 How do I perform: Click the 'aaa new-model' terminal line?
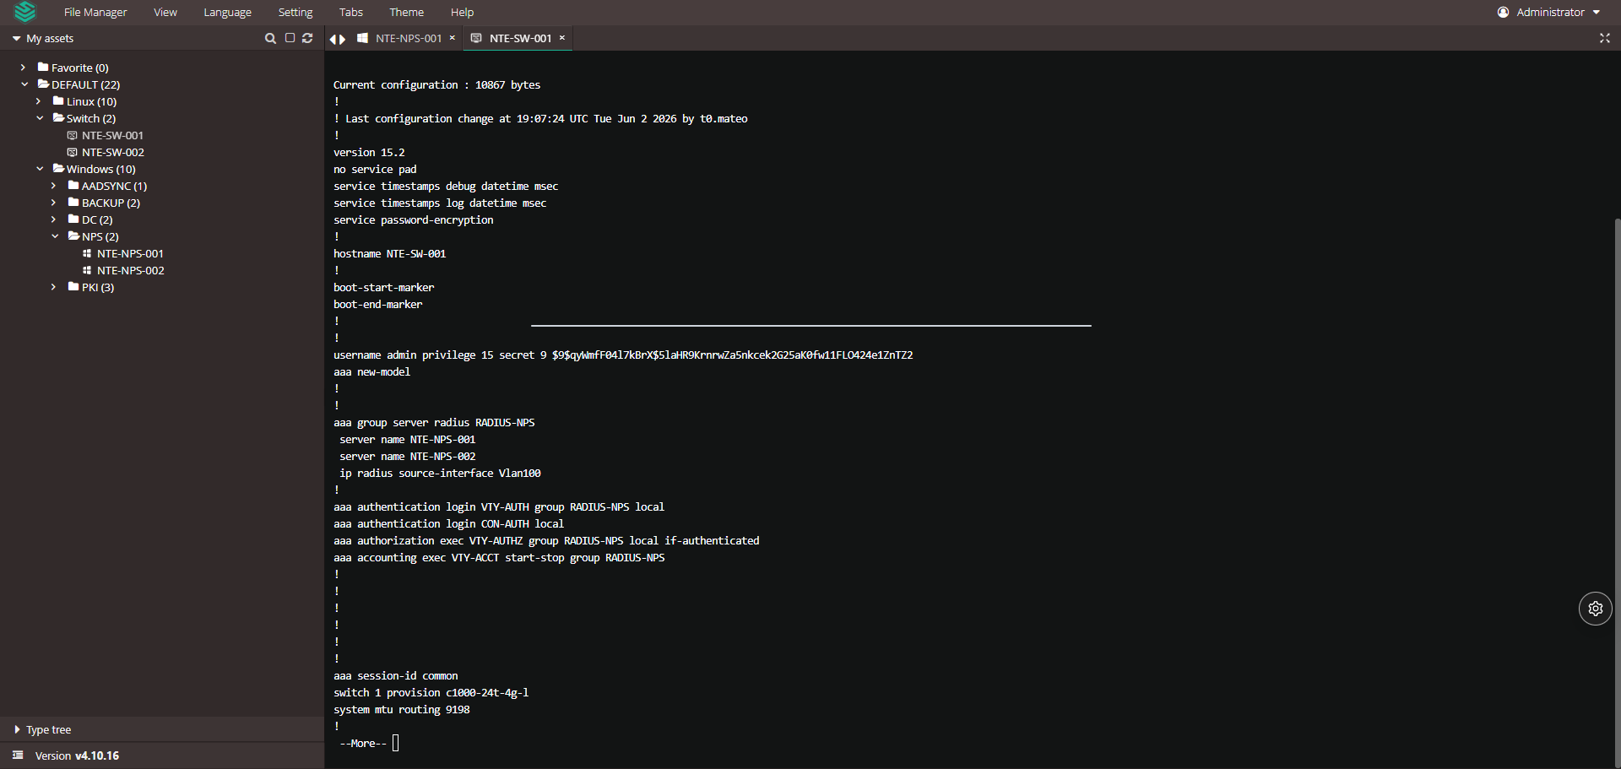tap(371, 371)
